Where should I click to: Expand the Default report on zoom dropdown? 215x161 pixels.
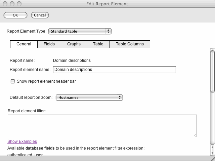pyautogui.click(x=89, y=97)
